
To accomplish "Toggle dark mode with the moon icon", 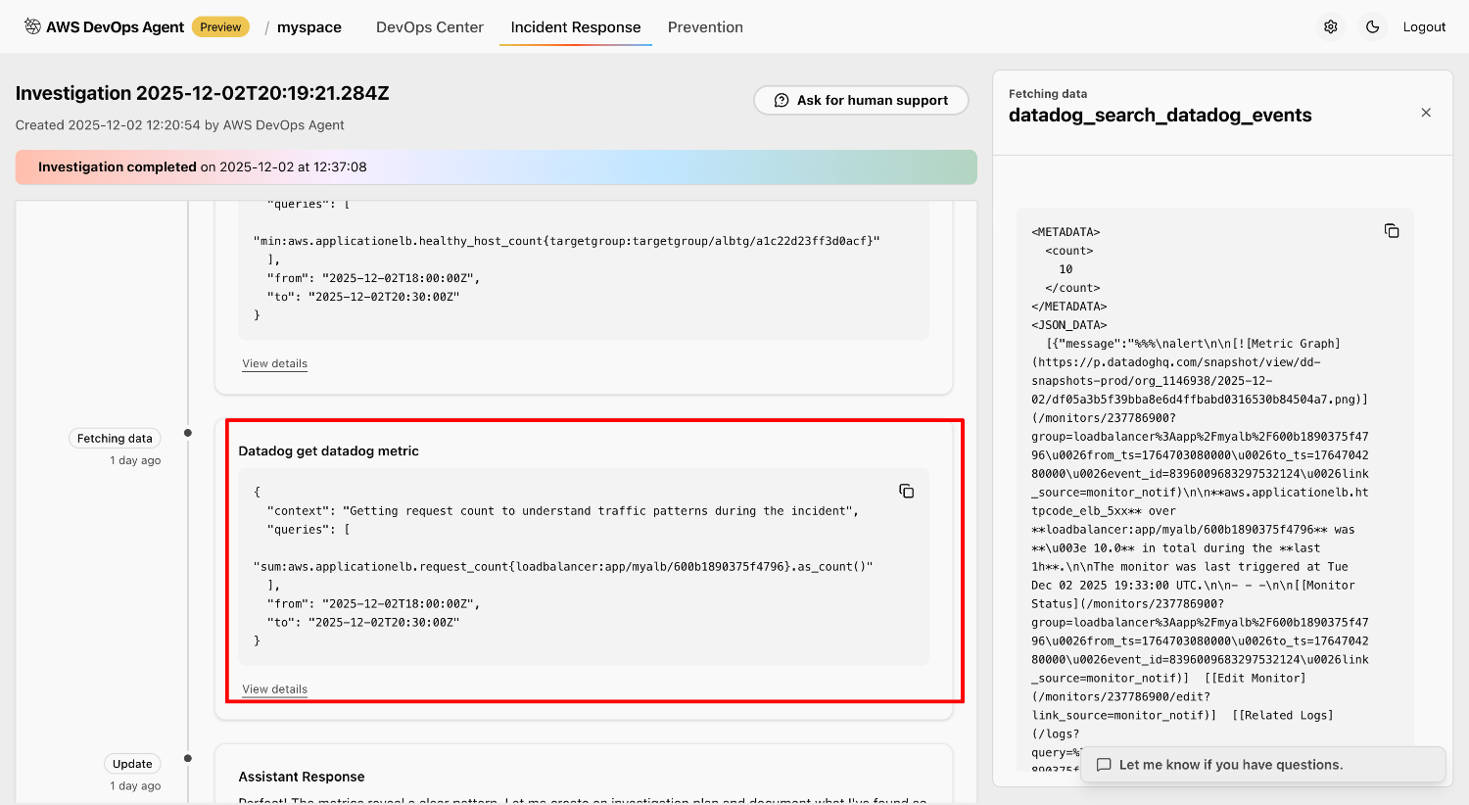I will click(1373, 27).
